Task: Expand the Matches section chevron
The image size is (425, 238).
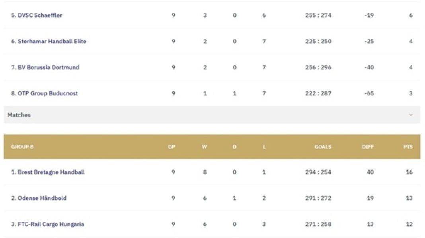Action: pos(411,115)
